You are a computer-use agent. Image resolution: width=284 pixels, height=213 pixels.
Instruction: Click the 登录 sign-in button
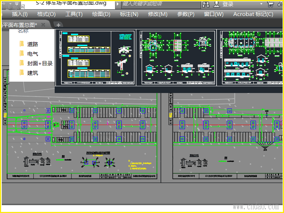[x=228, y=4]
